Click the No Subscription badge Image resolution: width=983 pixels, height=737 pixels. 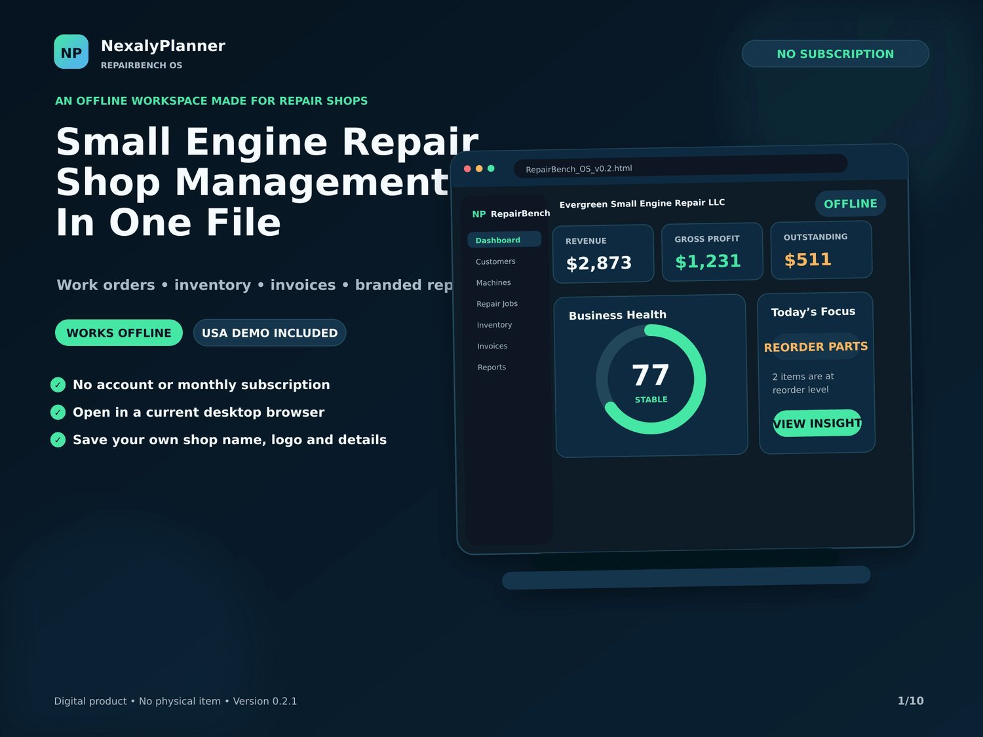(836, 54)
